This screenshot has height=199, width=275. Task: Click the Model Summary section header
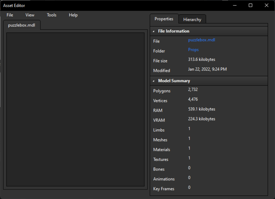[174, 81]
